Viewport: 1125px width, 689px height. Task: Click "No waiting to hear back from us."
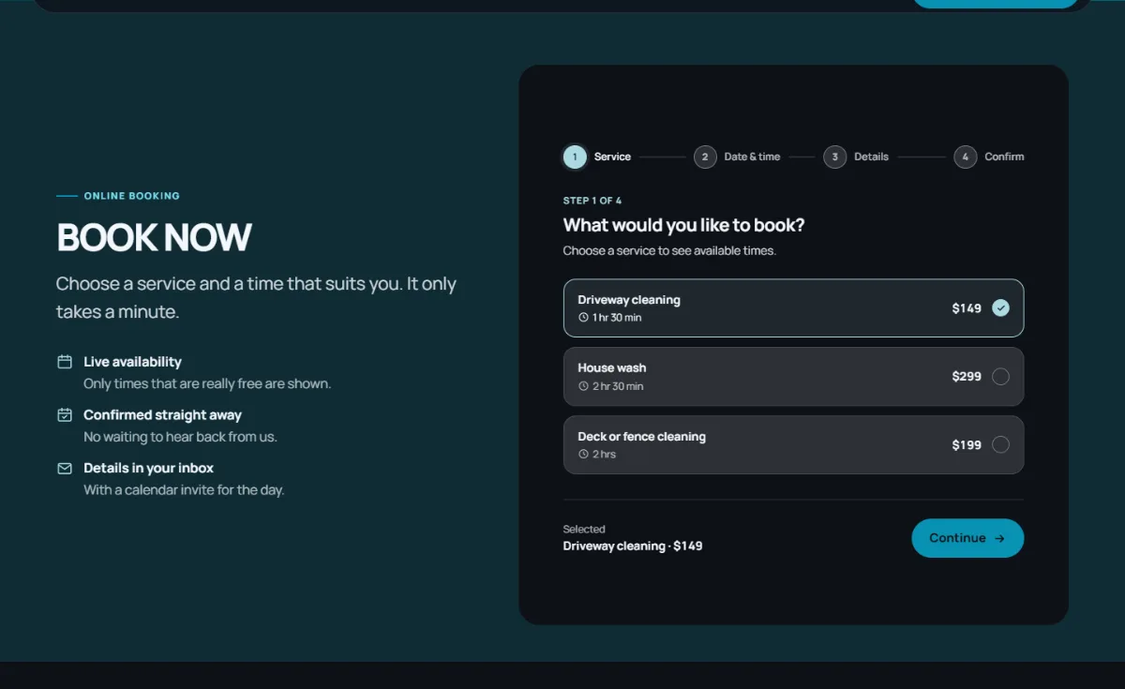click(180, 437)
